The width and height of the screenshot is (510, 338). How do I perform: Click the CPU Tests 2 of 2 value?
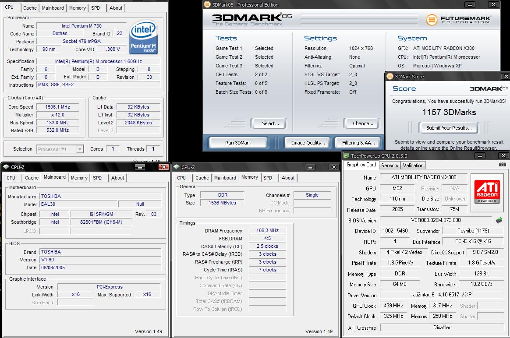tap(261, 74)
